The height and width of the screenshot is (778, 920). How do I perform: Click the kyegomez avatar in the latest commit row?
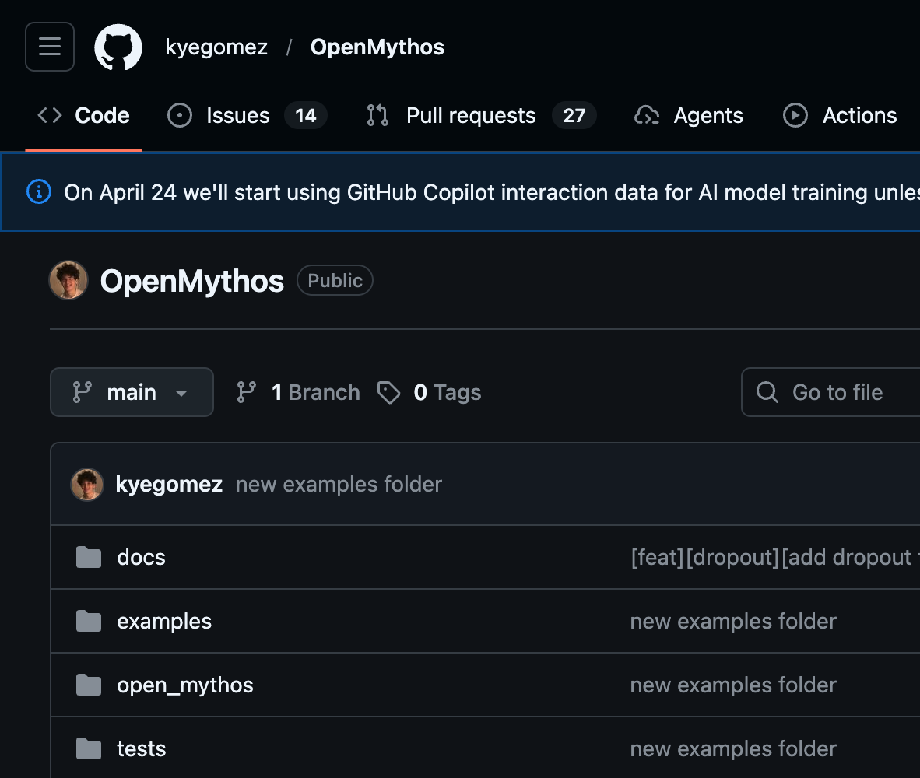point(87,484)
